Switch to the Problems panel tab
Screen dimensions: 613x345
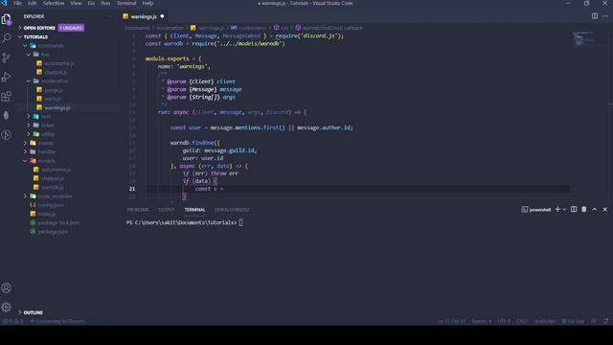[138, 210]
